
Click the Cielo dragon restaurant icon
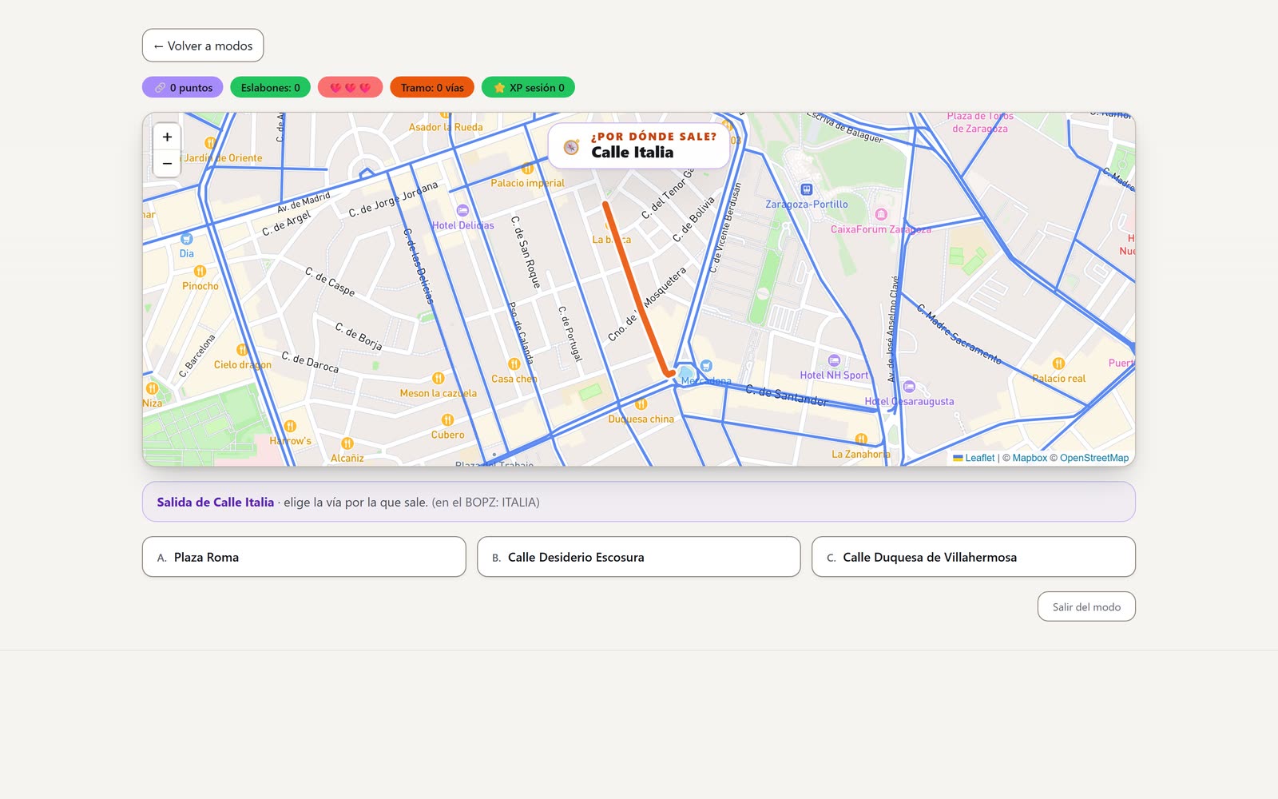(242, 349)
